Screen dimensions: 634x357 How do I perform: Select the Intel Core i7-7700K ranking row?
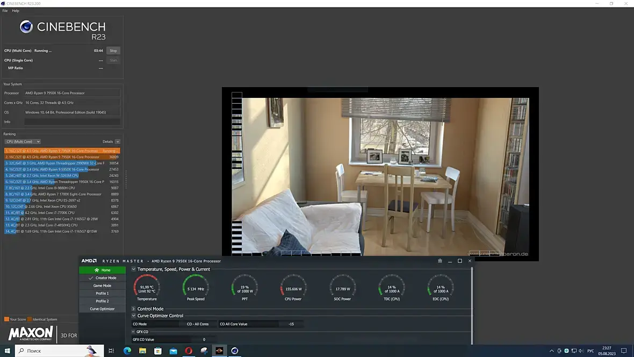62,212
